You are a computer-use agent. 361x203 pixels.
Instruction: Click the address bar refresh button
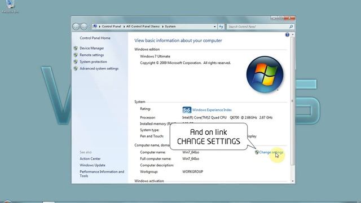click(221, 27)
